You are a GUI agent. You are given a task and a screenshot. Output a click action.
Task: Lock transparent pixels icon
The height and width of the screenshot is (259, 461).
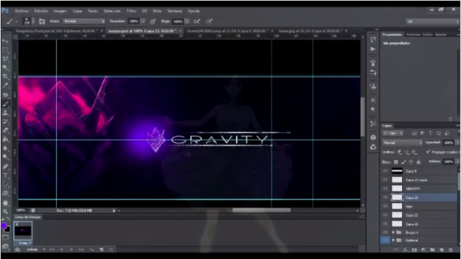(x=396, y=162)
